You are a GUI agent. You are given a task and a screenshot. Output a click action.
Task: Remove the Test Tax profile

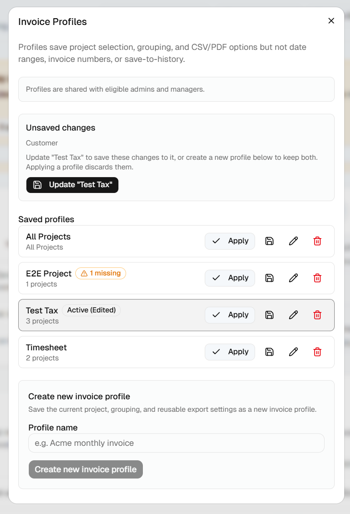tap(317, 315)
